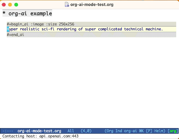Click the word "sci-fi" in prompt
Screen dimensions: 179x139
coord(48,29)
